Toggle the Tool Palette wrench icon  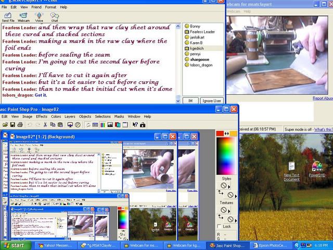pyautogui.click(x=88, y=125)
